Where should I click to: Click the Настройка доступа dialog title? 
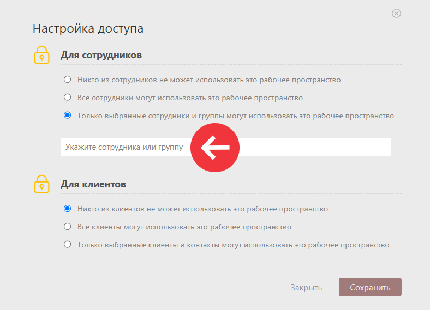88,28
